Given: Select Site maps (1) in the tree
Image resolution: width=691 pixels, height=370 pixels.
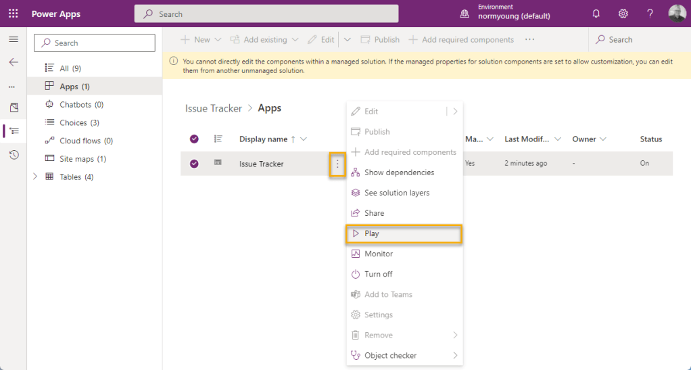Looking at the screenshot, I should (94, 159).
